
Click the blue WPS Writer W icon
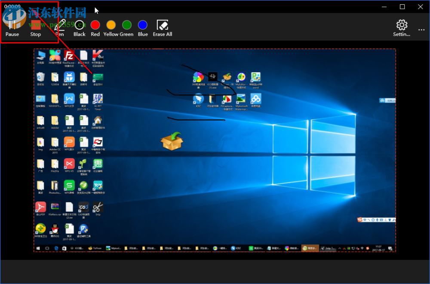(x=69, y=101)
